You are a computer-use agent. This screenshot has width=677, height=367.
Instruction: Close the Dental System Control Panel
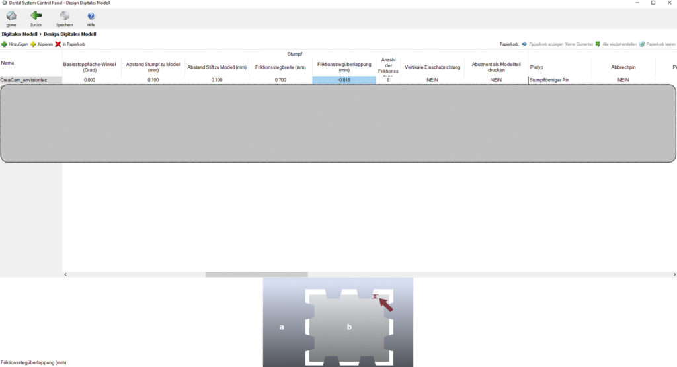point(669,3)
